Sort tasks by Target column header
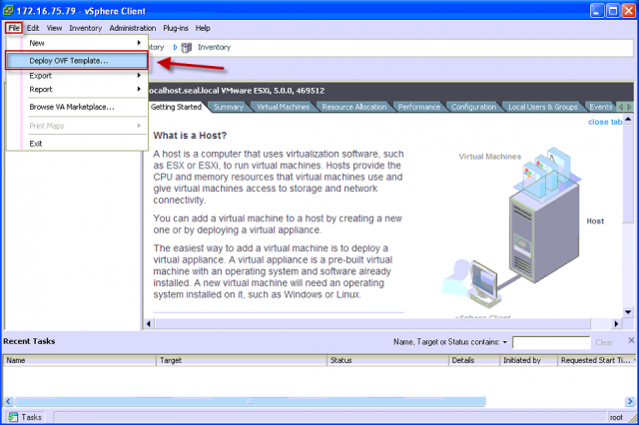The width and height of the screenshot is (639, 425). tap(242, 360)
